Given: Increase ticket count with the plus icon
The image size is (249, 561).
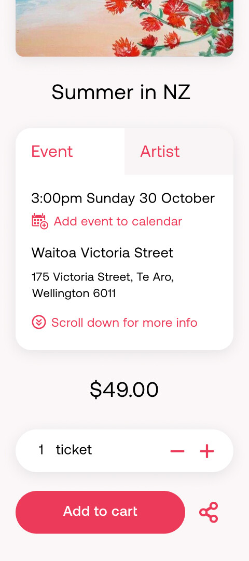Looking at the screenshot, I should [207, 451].
